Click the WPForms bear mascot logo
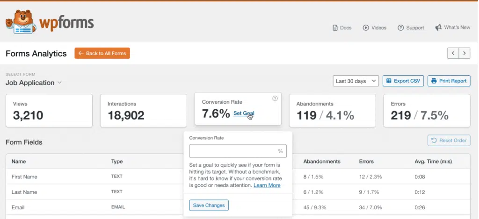Screen dimensions: 479x219 click(x=21, y=21)
